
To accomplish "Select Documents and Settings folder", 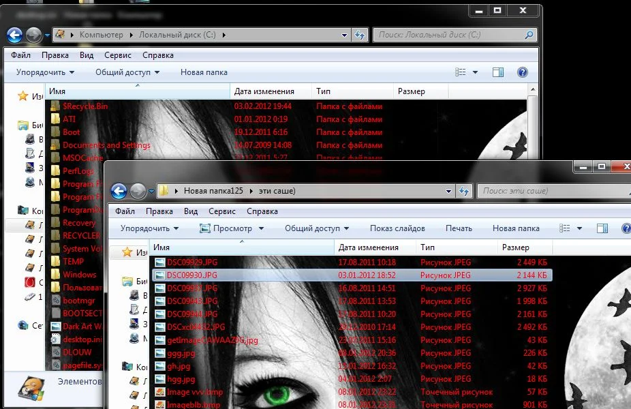I will [x=106, y=145].
